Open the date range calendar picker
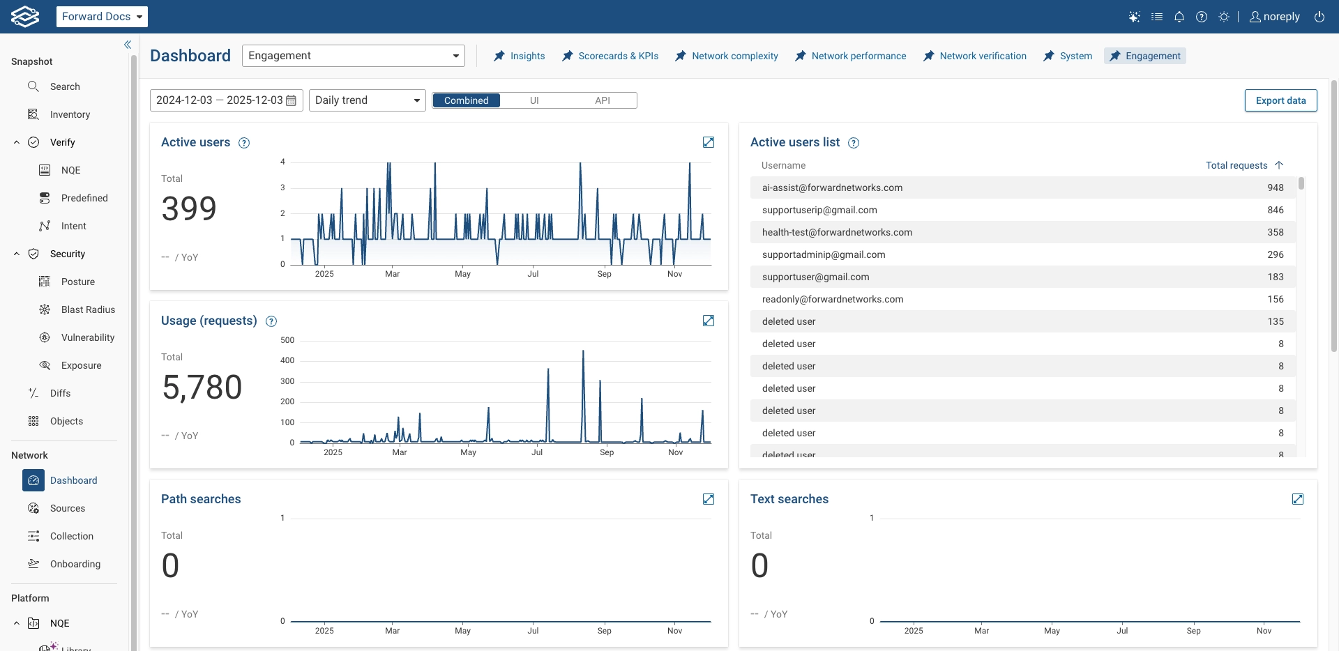1339x651 pixels. (x=291, y=100)
